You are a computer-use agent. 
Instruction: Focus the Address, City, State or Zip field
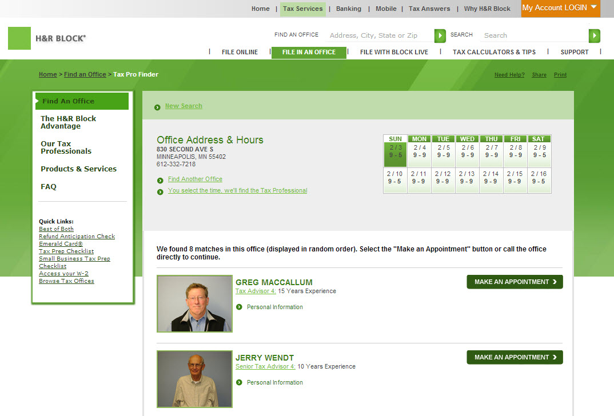click(380, 35)
